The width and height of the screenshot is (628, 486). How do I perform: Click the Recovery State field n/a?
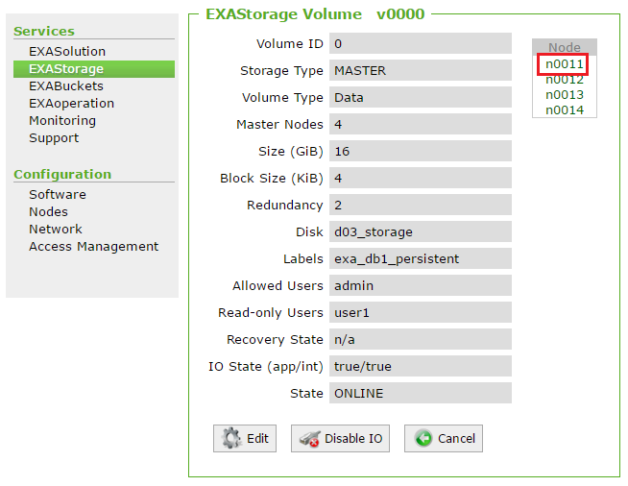point(421,339)
